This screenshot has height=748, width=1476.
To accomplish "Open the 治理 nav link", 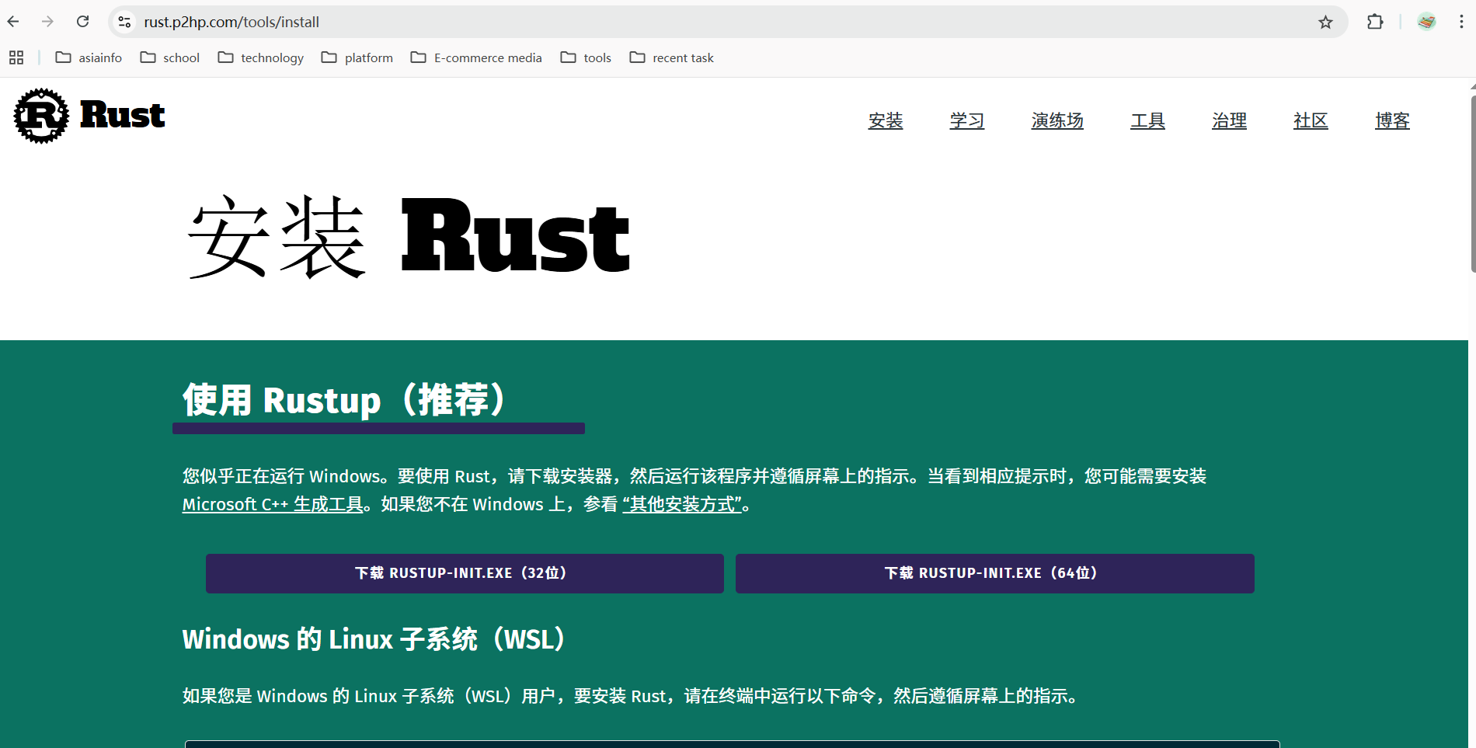I will pyautogui.click(x=1229, y=120).
